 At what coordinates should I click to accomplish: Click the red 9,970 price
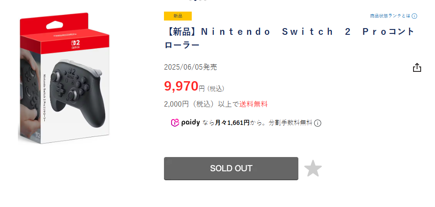[181, 86]
